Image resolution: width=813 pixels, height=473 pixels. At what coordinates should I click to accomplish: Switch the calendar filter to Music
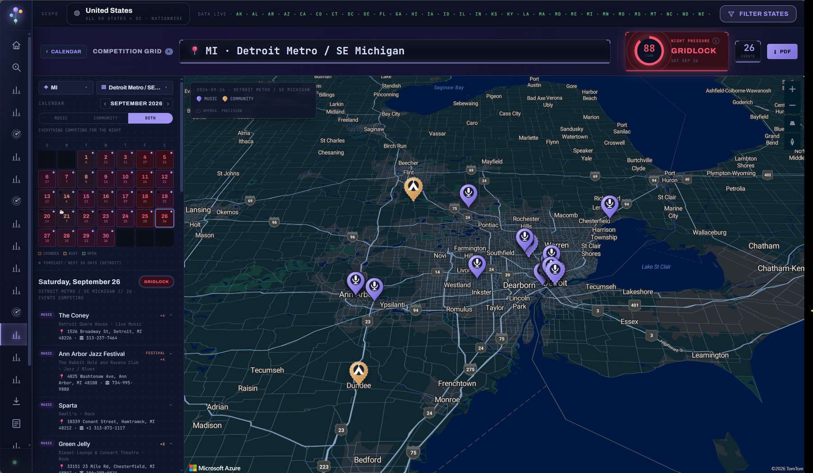coord(61,118)
